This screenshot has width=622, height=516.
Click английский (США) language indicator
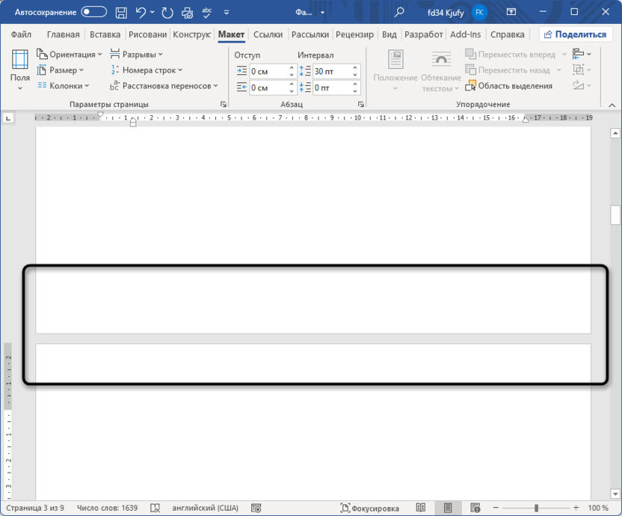[205, 508]
